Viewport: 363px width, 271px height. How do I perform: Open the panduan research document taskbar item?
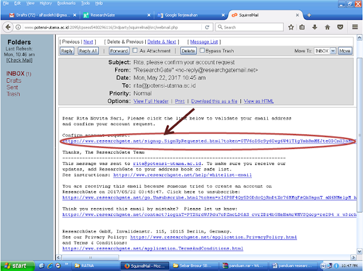[293, 266]
